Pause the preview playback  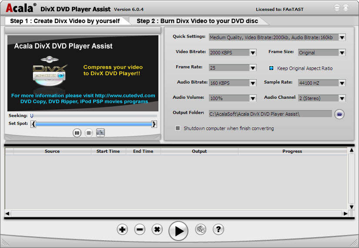(77, 133)
